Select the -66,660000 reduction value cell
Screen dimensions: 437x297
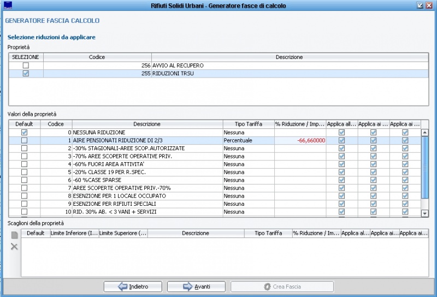coord(299,140)
